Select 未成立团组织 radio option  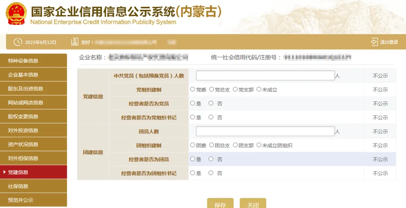(259, 145)
